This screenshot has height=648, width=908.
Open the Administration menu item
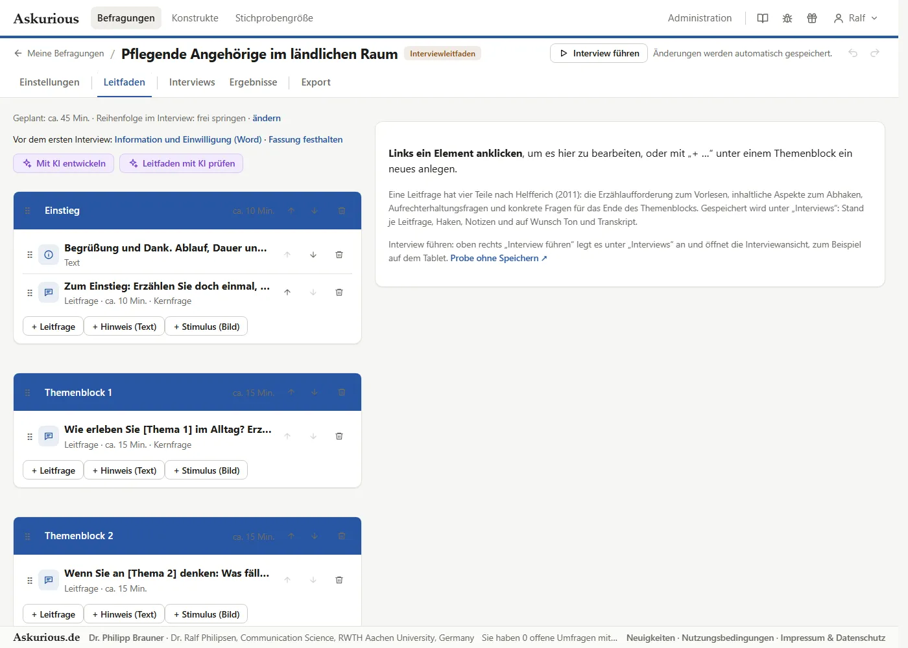tap(700, 18)
